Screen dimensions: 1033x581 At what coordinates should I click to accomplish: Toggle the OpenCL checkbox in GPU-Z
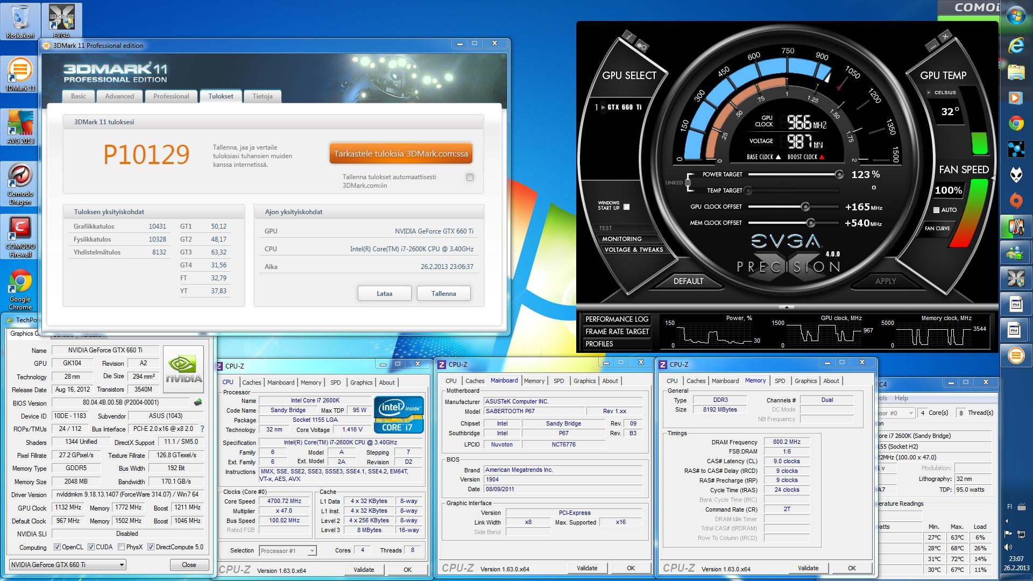pos(57,547)
